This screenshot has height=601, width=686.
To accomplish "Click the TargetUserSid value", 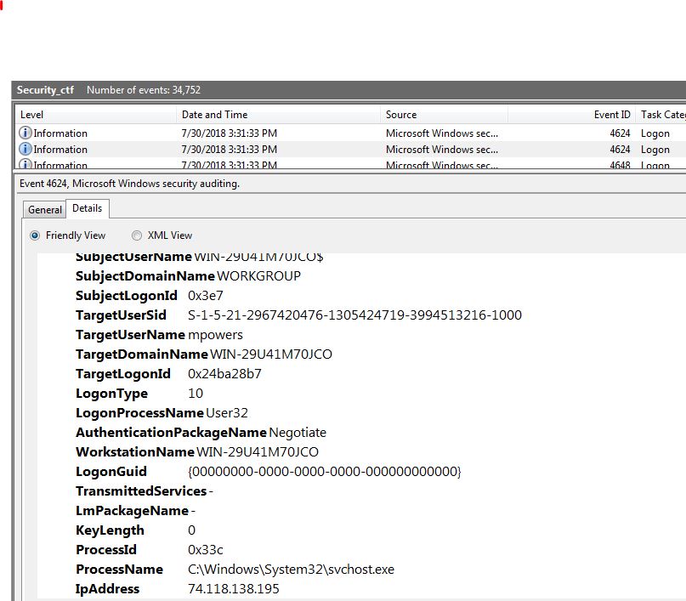I will tap(354, 315).
